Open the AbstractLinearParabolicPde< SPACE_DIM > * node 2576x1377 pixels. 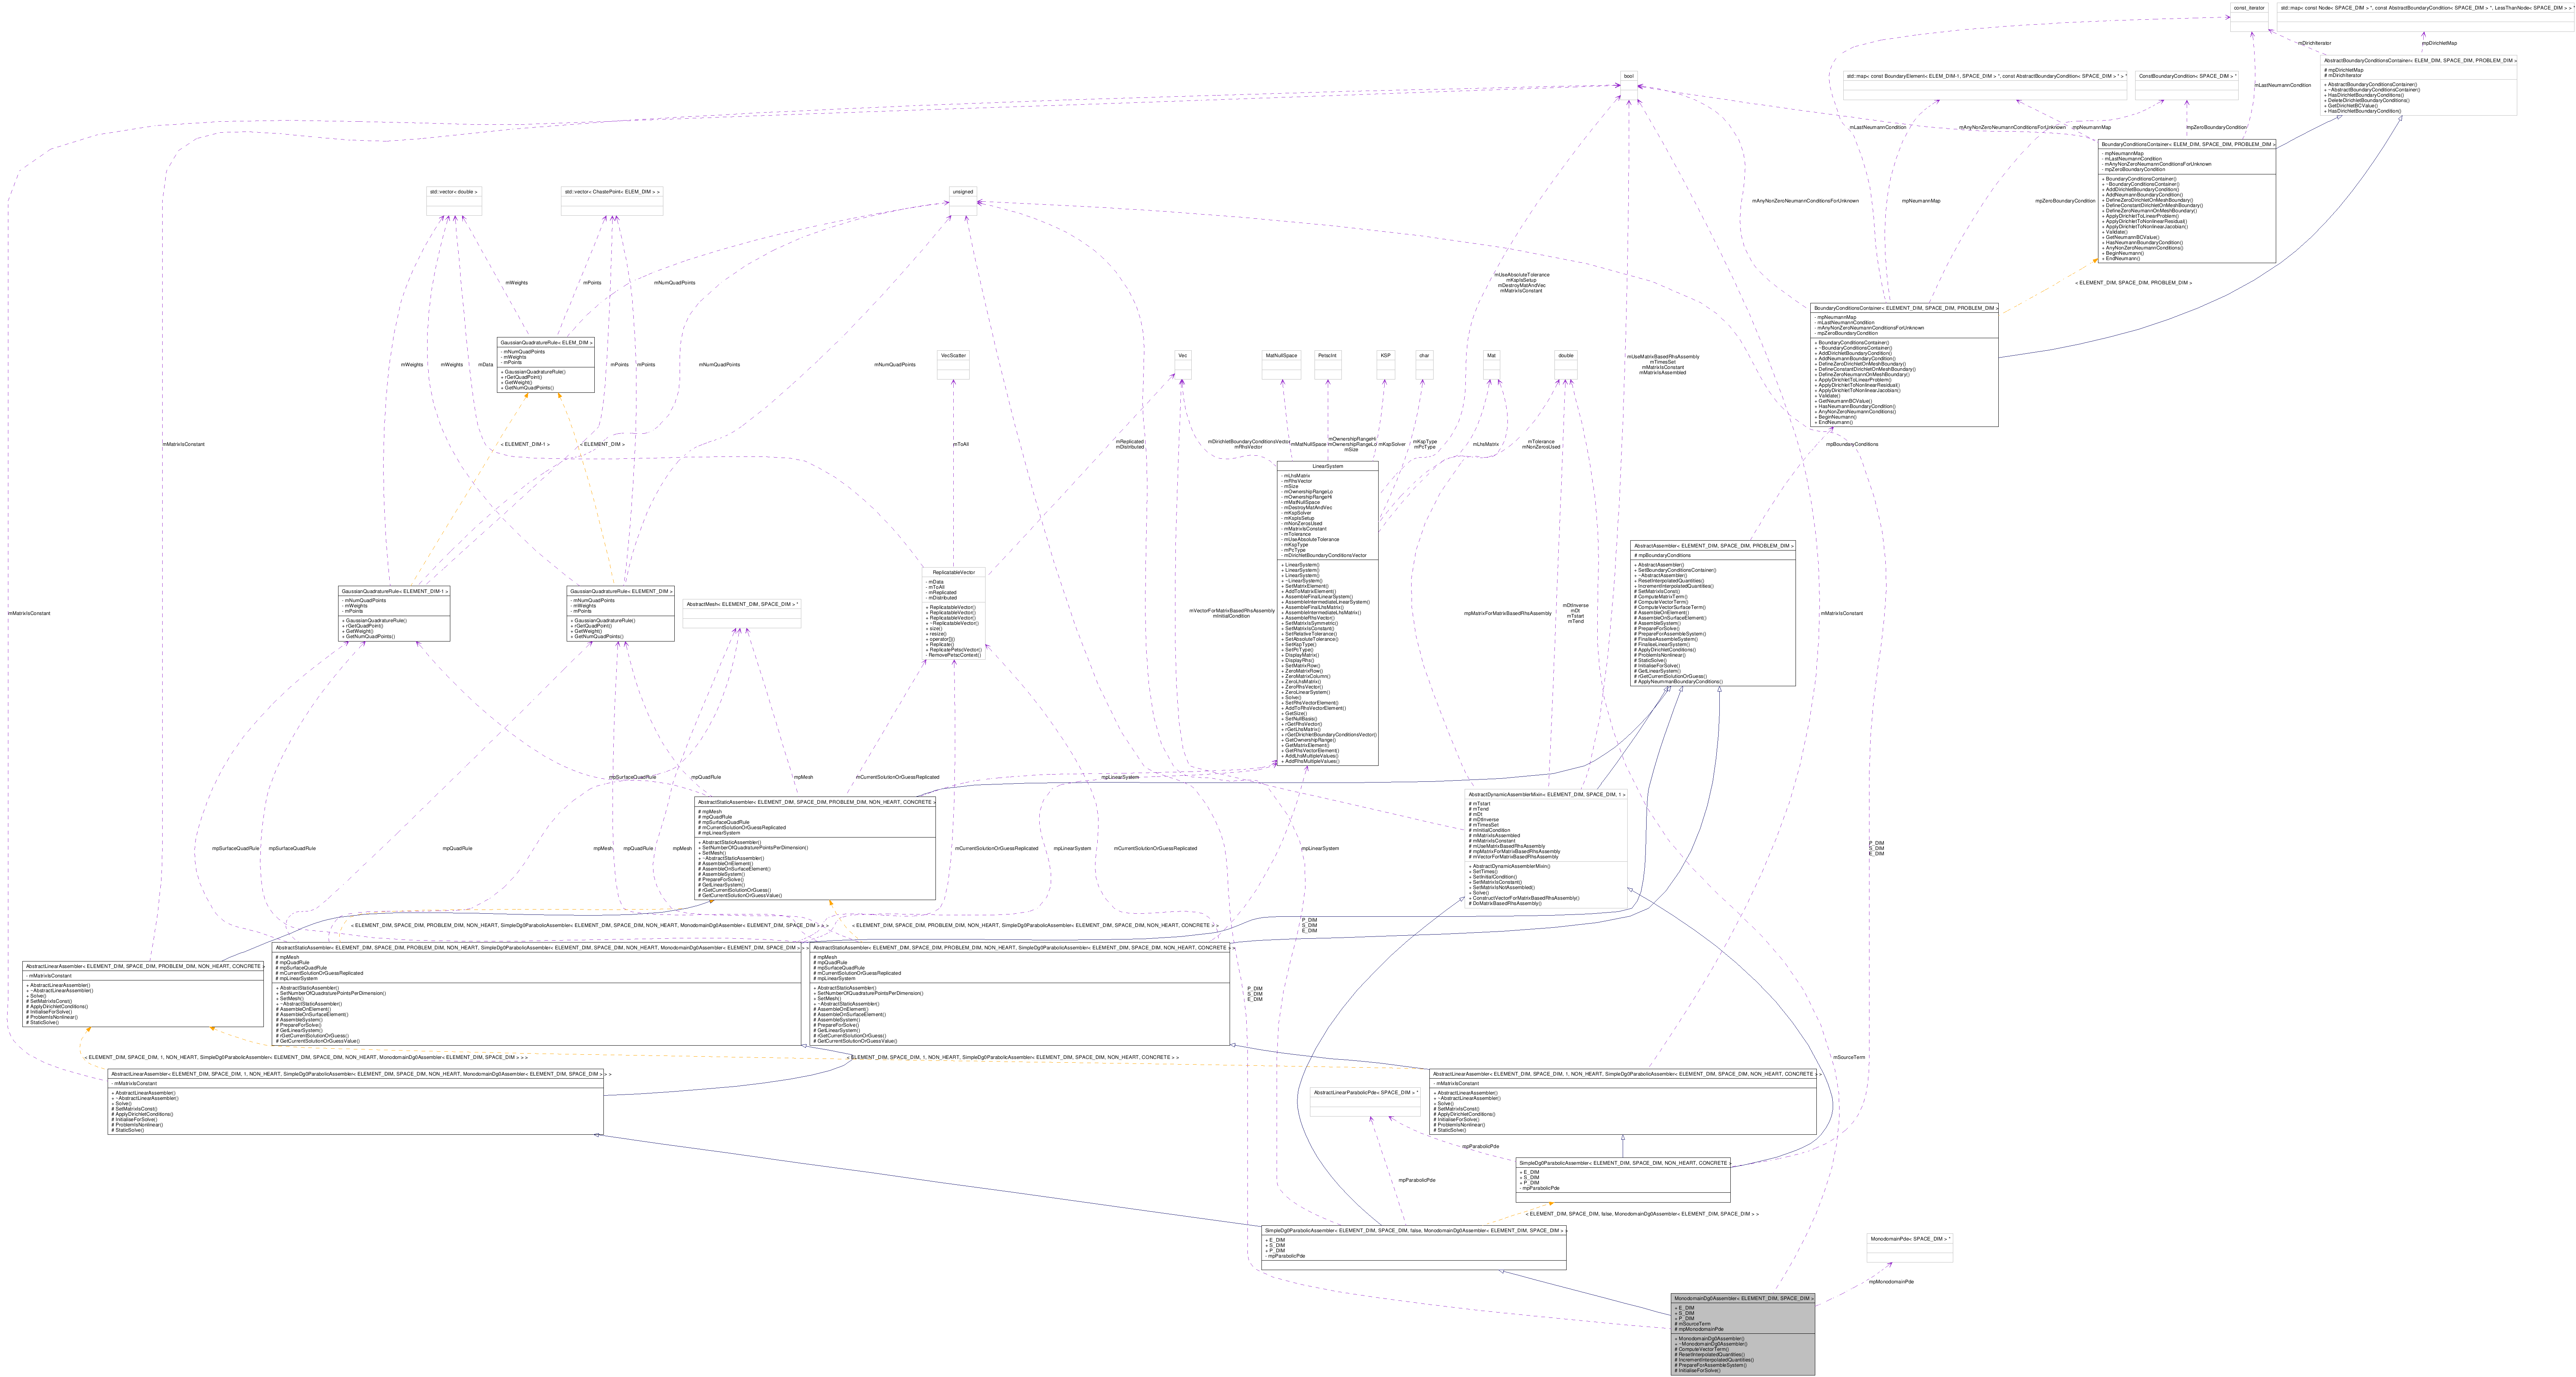1365,1102
